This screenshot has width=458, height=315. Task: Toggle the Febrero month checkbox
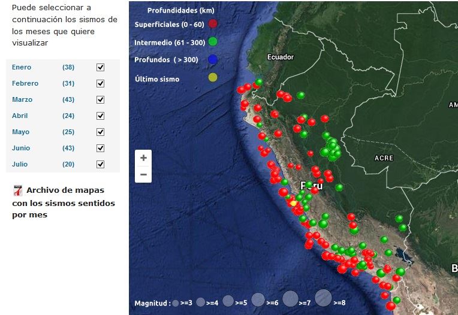[101, 84]
